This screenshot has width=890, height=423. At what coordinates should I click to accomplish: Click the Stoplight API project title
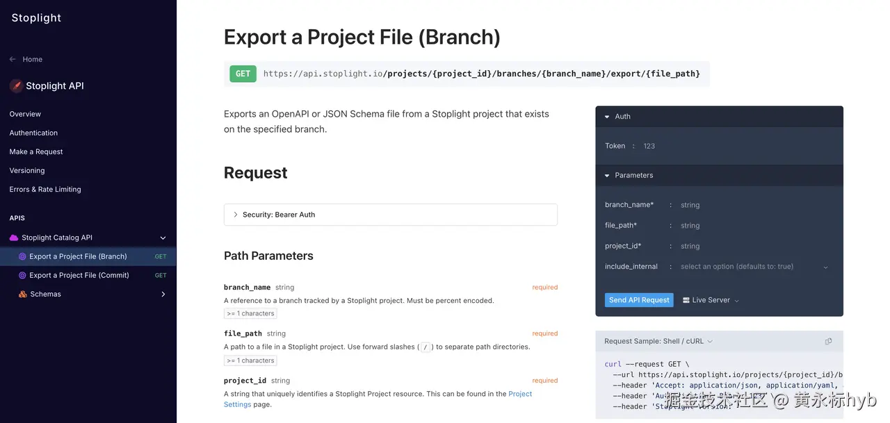54,86
